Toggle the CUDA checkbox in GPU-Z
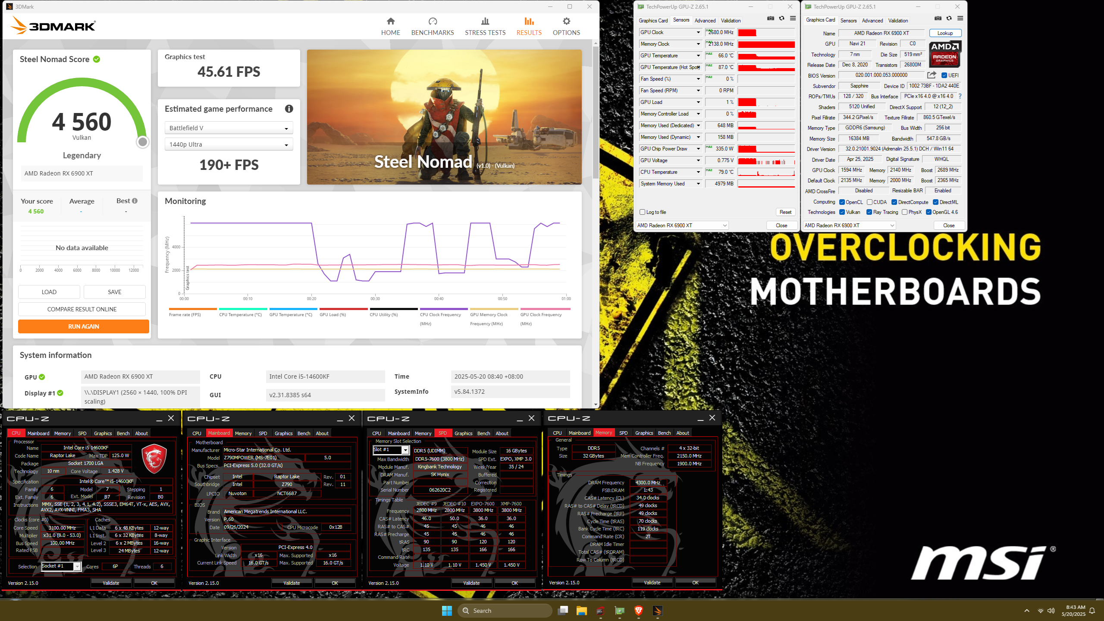1104x621 pixels. [x=869, y=202]
